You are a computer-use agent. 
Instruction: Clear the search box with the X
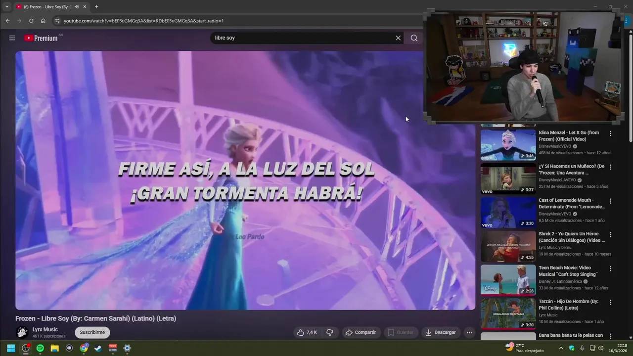click(x=398, y=38)
